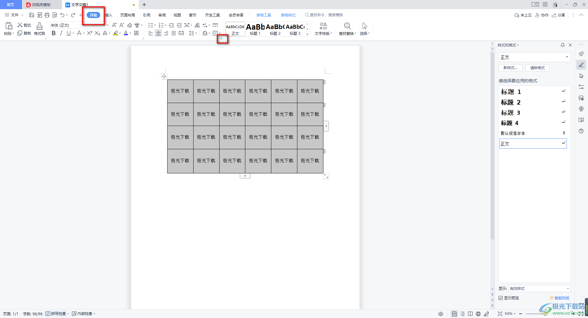Screen dimensions: 588x318
Task: Switch to the Page Layout (页面布局) tab
Action: [128, 15]
